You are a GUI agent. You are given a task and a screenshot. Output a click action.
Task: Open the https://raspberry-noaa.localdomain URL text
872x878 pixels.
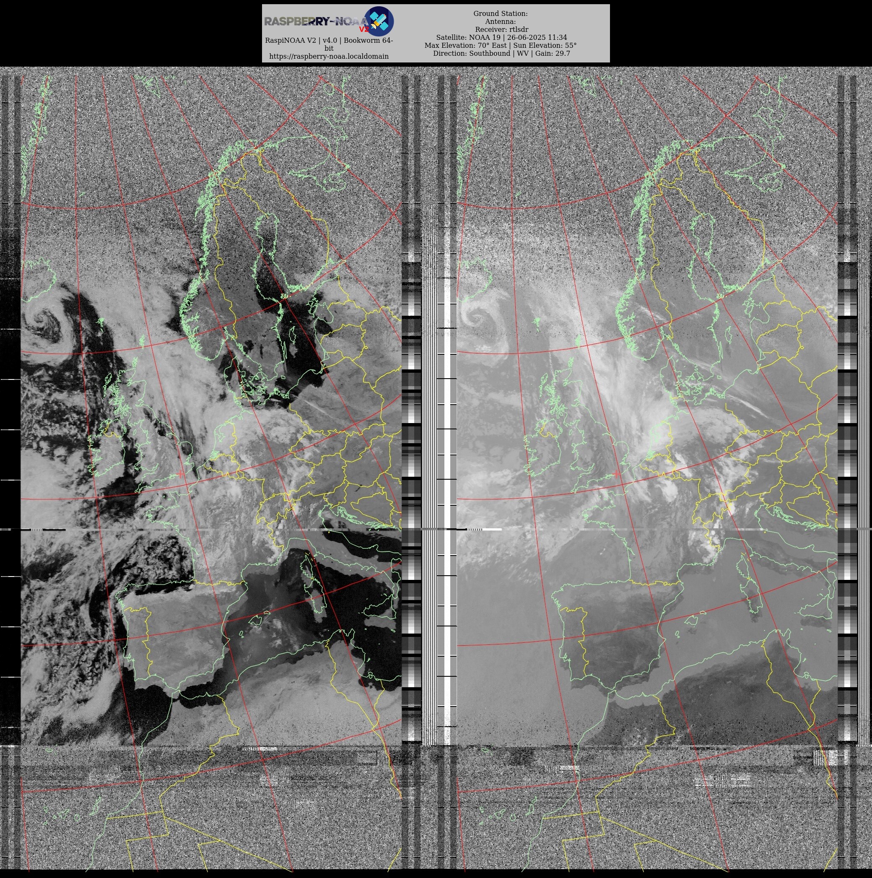pyautogui.click(x=329, y=56)
